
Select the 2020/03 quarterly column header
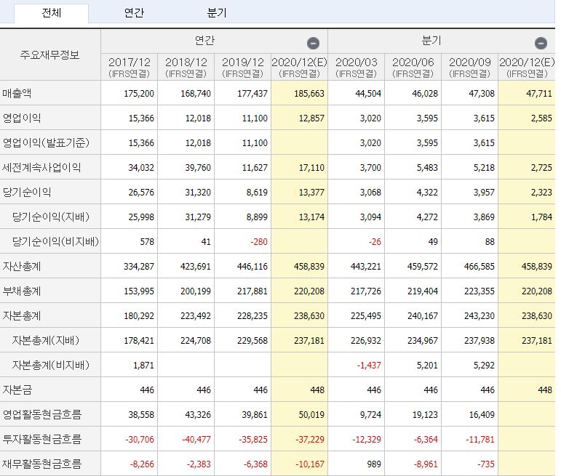(357, 67)
